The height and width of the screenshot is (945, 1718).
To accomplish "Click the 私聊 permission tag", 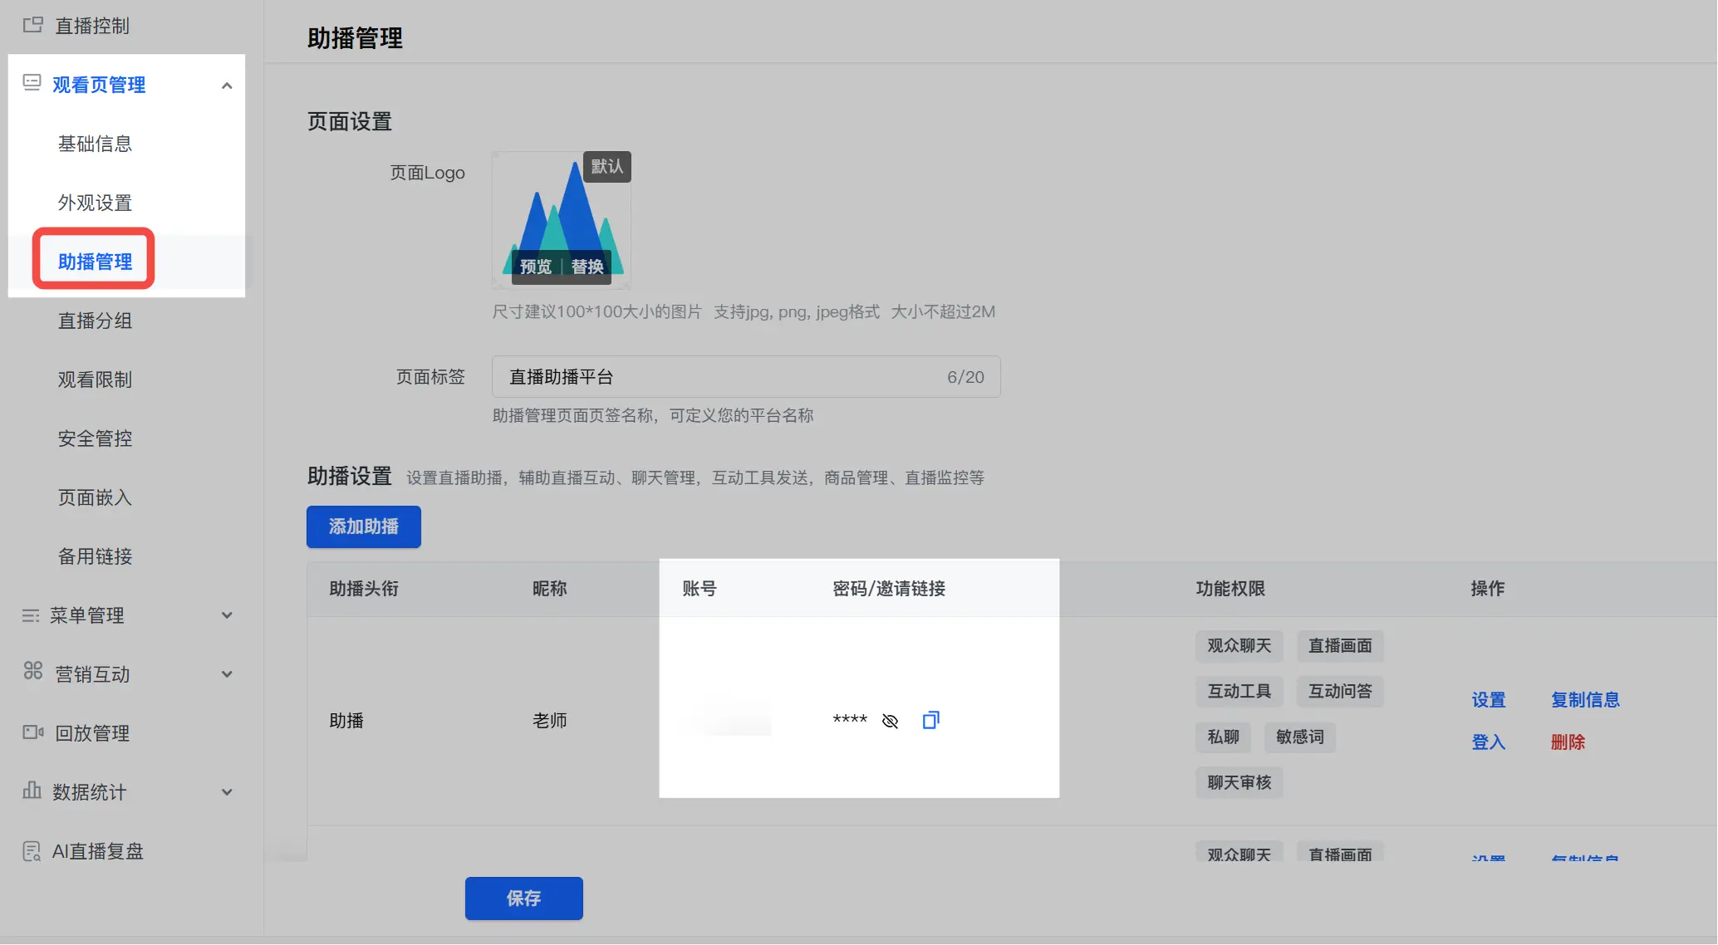I will point(1223,737).
